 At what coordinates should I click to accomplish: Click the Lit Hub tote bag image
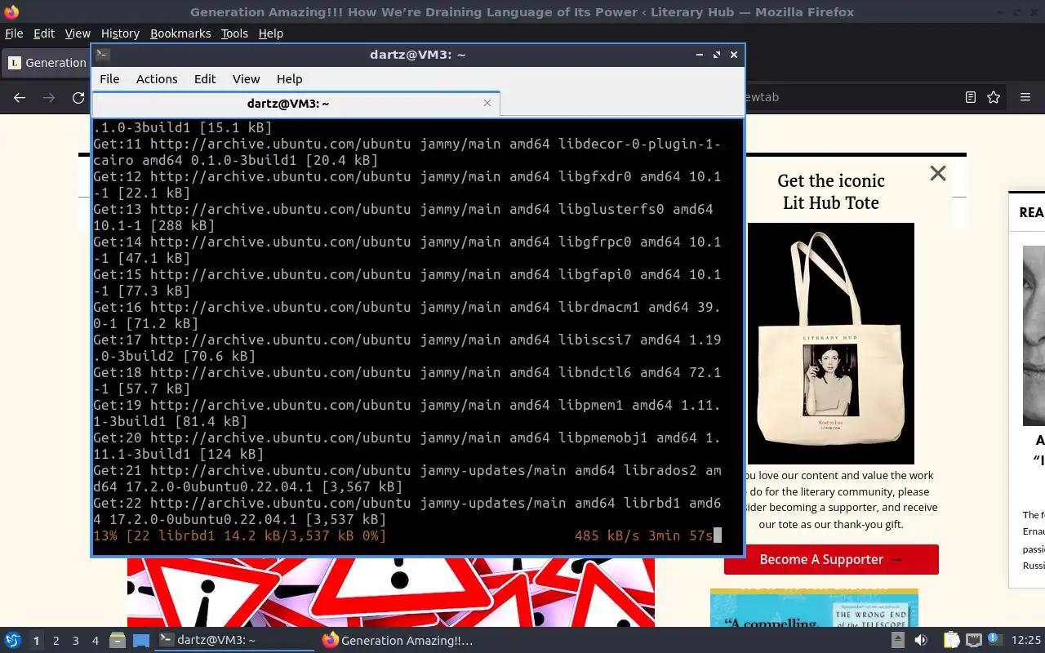(830, 344)
